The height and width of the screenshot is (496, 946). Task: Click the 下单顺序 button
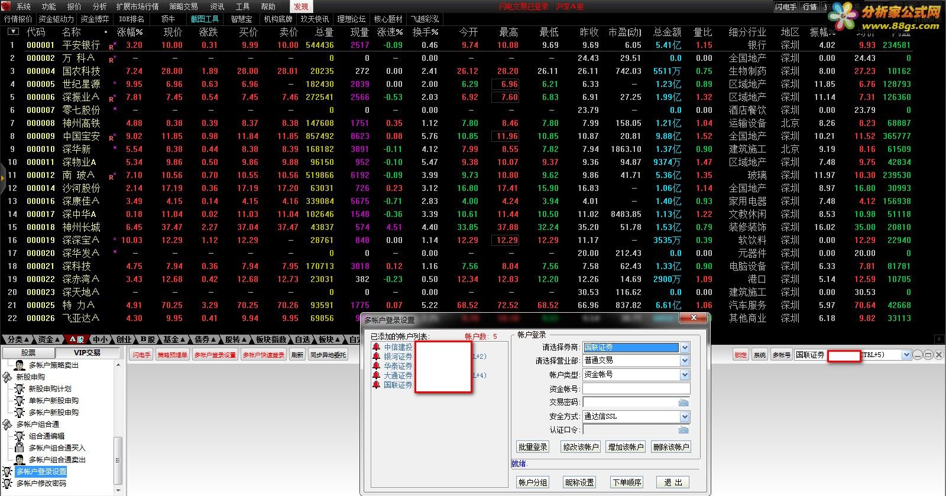tap(627, 482)
